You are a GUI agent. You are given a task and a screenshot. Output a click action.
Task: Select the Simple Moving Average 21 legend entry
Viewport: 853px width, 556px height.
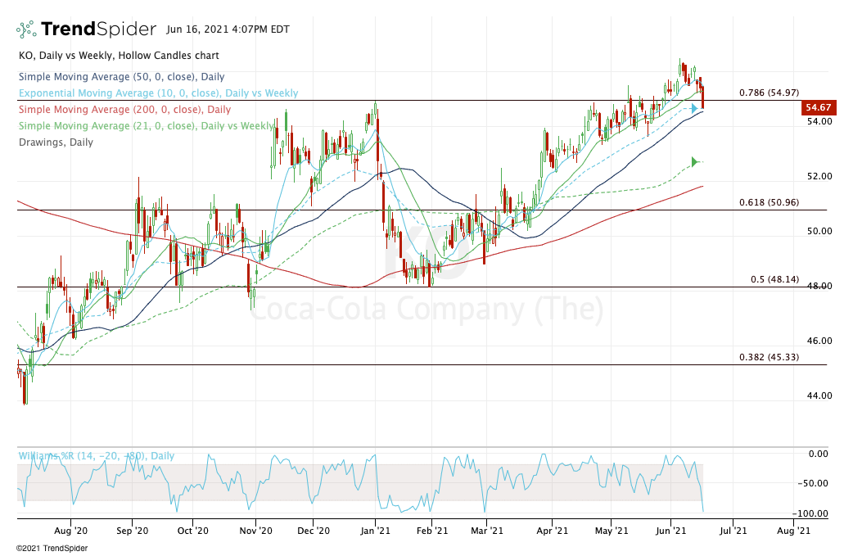[x=146, y=126]
